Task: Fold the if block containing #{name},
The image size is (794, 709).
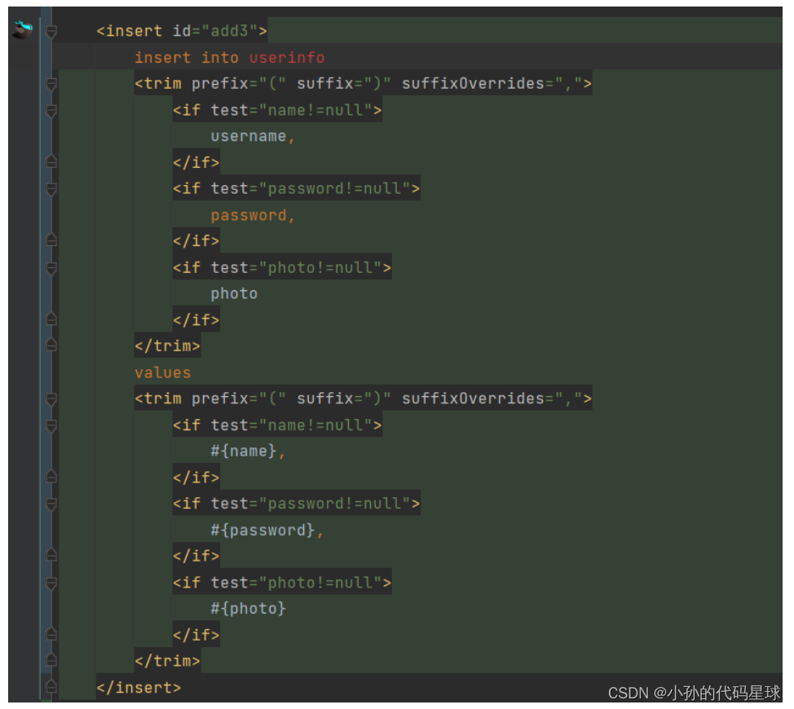Action: click(x=51, y=426)
